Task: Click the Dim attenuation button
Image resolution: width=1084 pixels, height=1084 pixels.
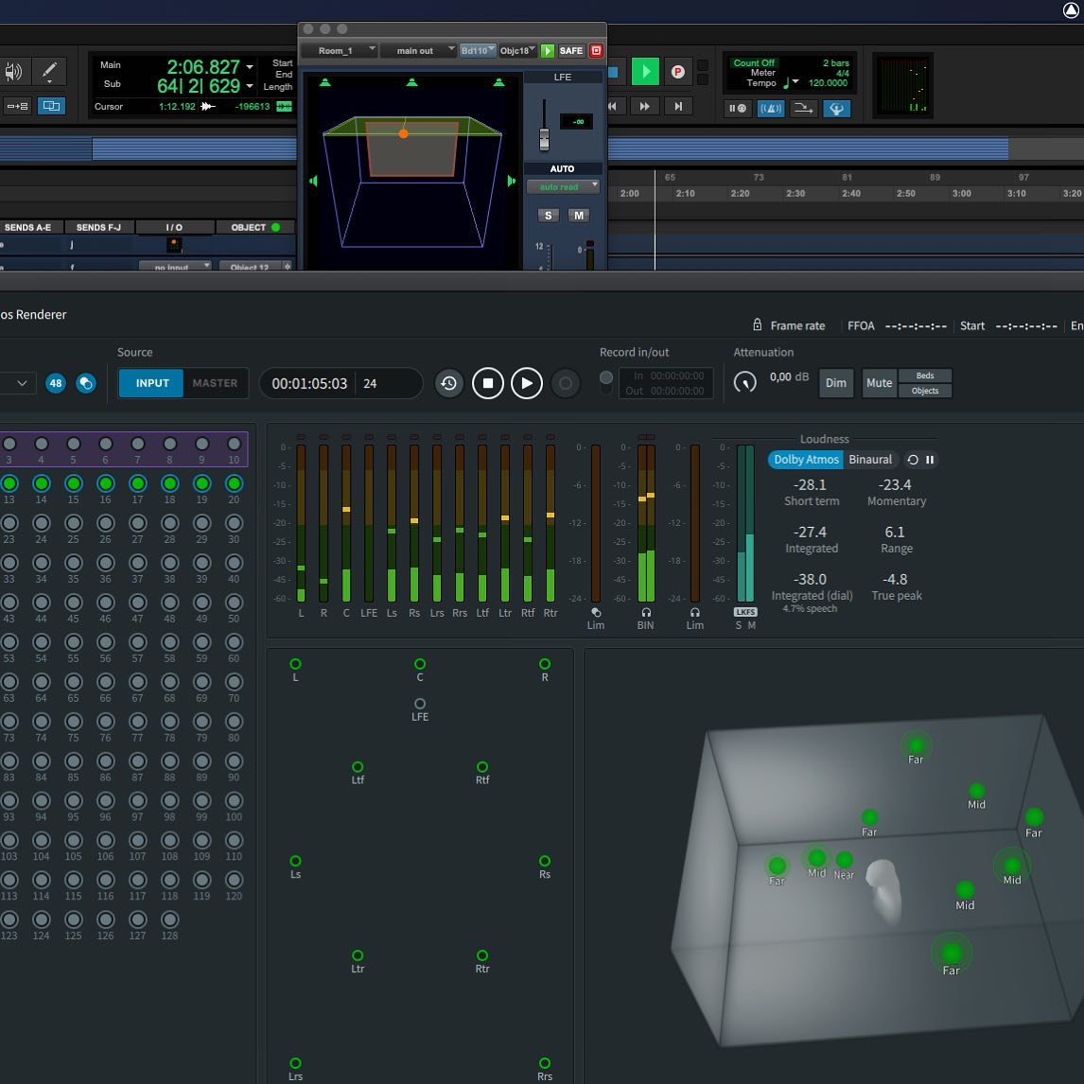Action: tap(835, 383)
